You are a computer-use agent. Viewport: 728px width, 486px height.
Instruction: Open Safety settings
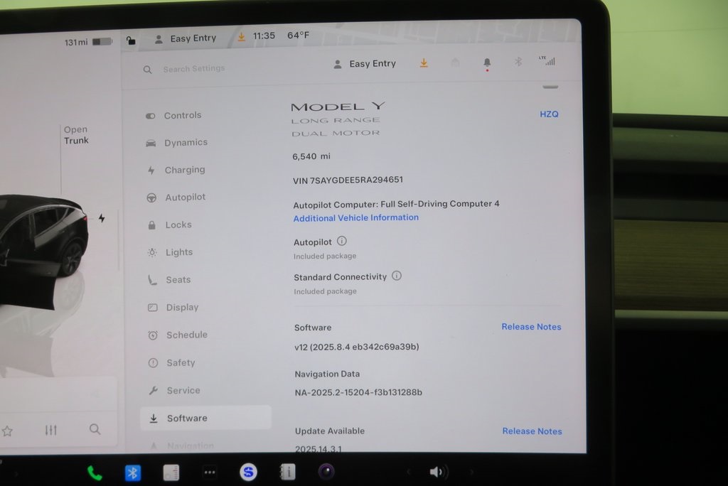(x=172, y=362)
